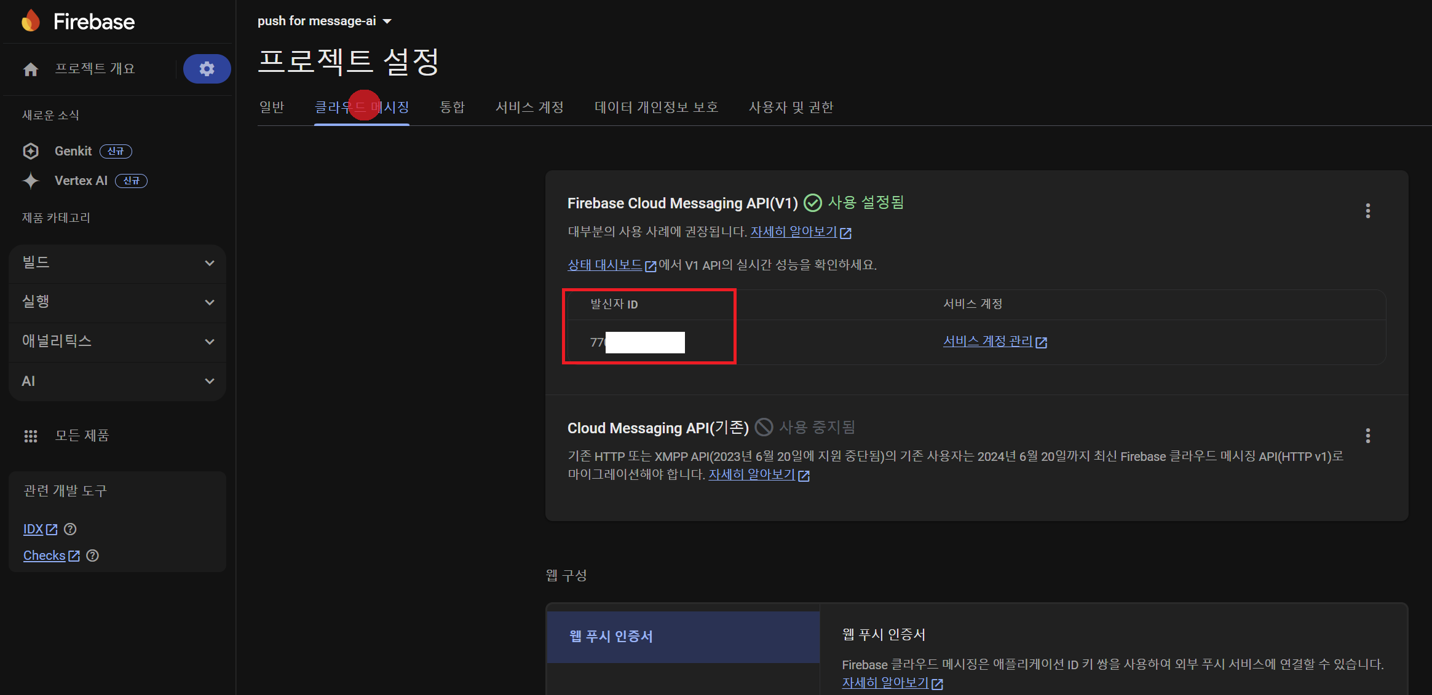
Task: Click the 제품 카테고리 sidebar heading
Action: tap(56, 218)
